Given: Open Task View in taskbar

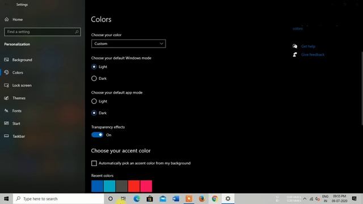Looking at the screenshot, I should click(x=123, y=199).
